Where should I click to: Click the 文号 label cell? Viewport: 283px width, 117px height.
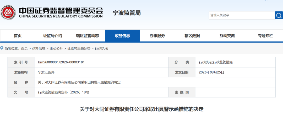(21, 92)
